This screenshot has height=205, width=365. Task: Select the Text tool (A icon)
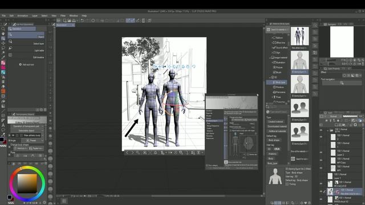(x=3, y=125)
